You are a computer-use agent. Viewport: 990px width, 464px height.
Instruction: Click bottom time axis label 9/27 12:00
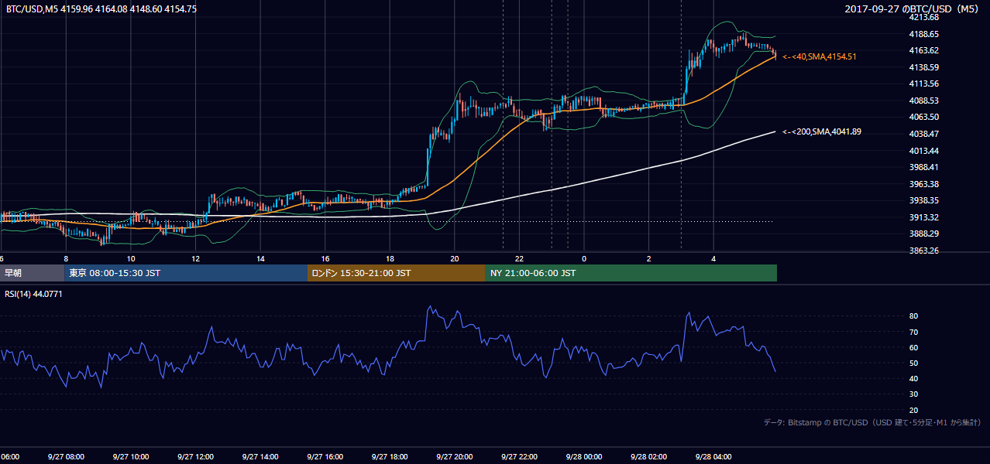[x=195, y=457]
